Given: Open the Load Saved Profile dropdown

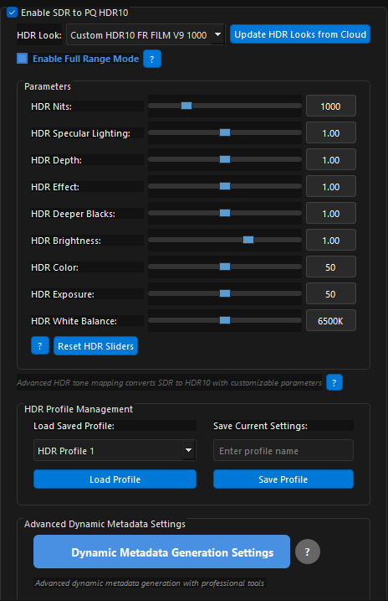Looking at the screenshot, I should [115, 450].
